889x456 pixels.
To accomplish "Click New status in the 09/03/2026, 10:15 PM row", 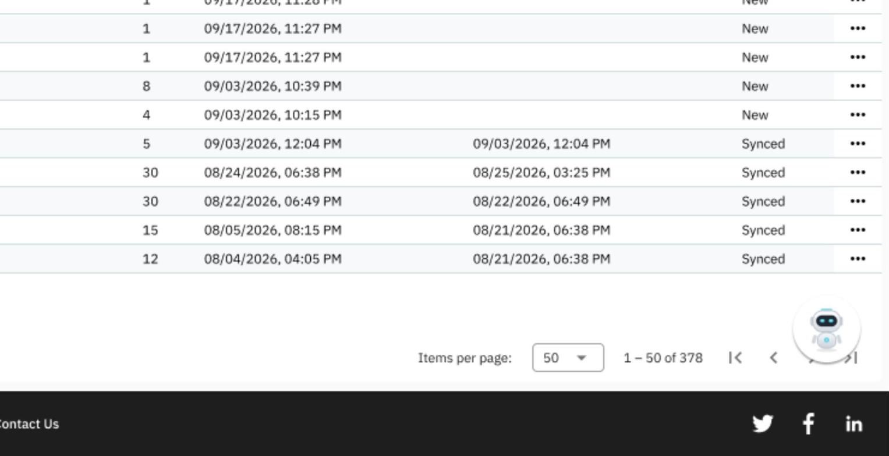I will (755, 115).
